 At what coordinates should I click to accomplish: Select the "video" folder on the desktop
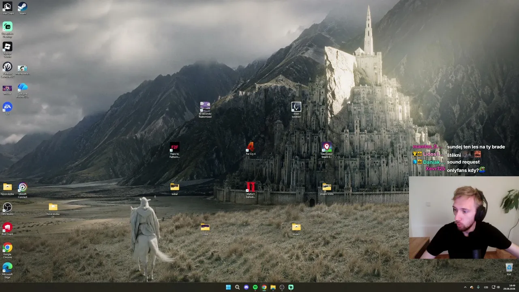[x=205, y=229]
